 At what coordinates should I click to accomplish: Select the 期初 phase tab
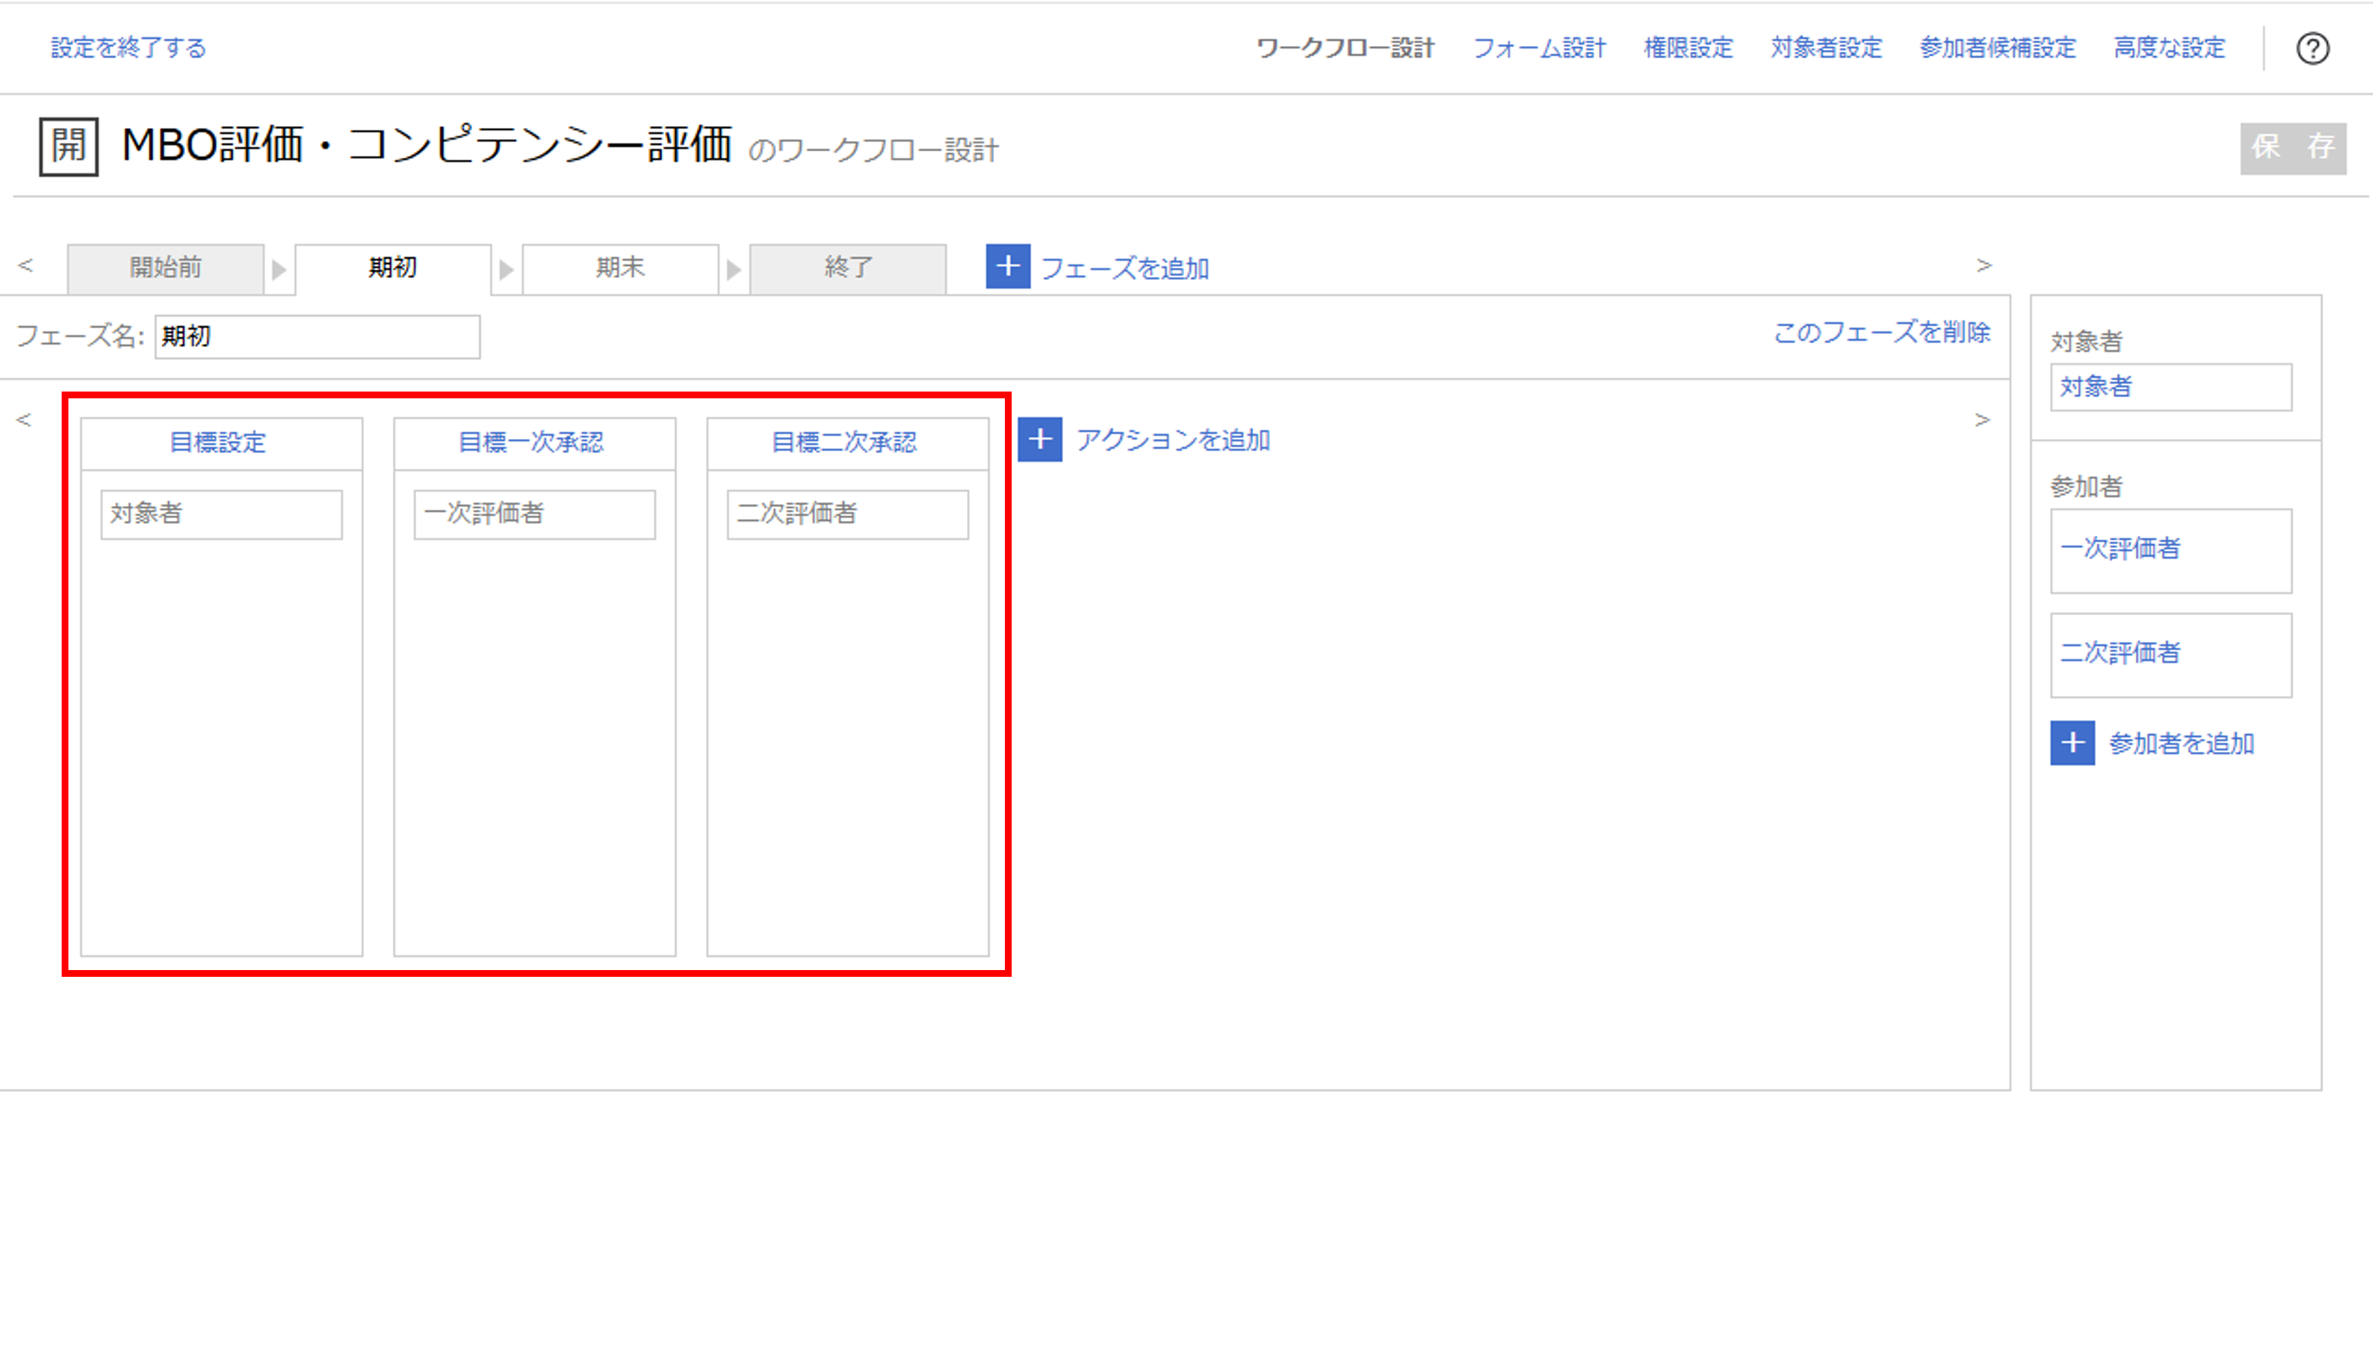pyautogui.click(x=393, y=269)
